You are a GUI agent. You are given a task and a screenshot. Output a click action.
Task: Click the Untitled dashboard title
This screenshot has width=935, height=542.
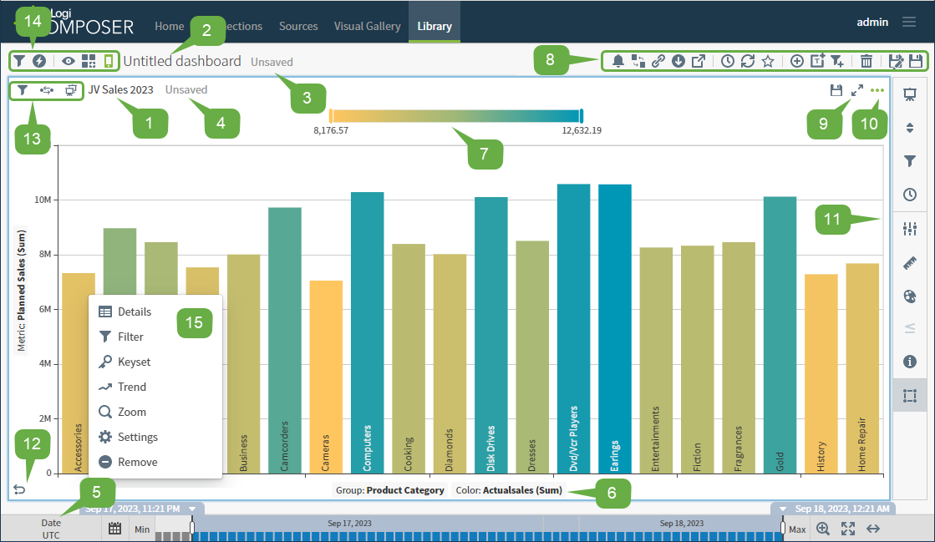pos(182,61)
